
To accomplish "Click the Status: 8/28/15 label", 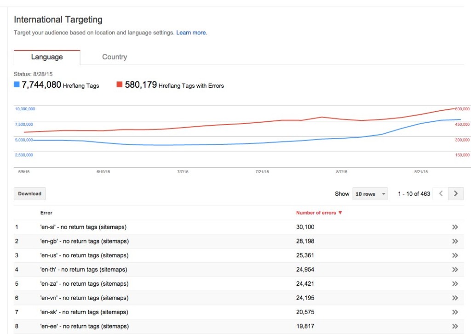I will pos(33,74).
